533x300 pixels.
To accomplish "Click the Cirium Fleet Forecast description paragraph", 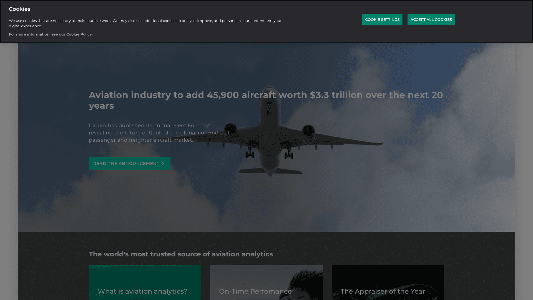I will coord(159,133).
